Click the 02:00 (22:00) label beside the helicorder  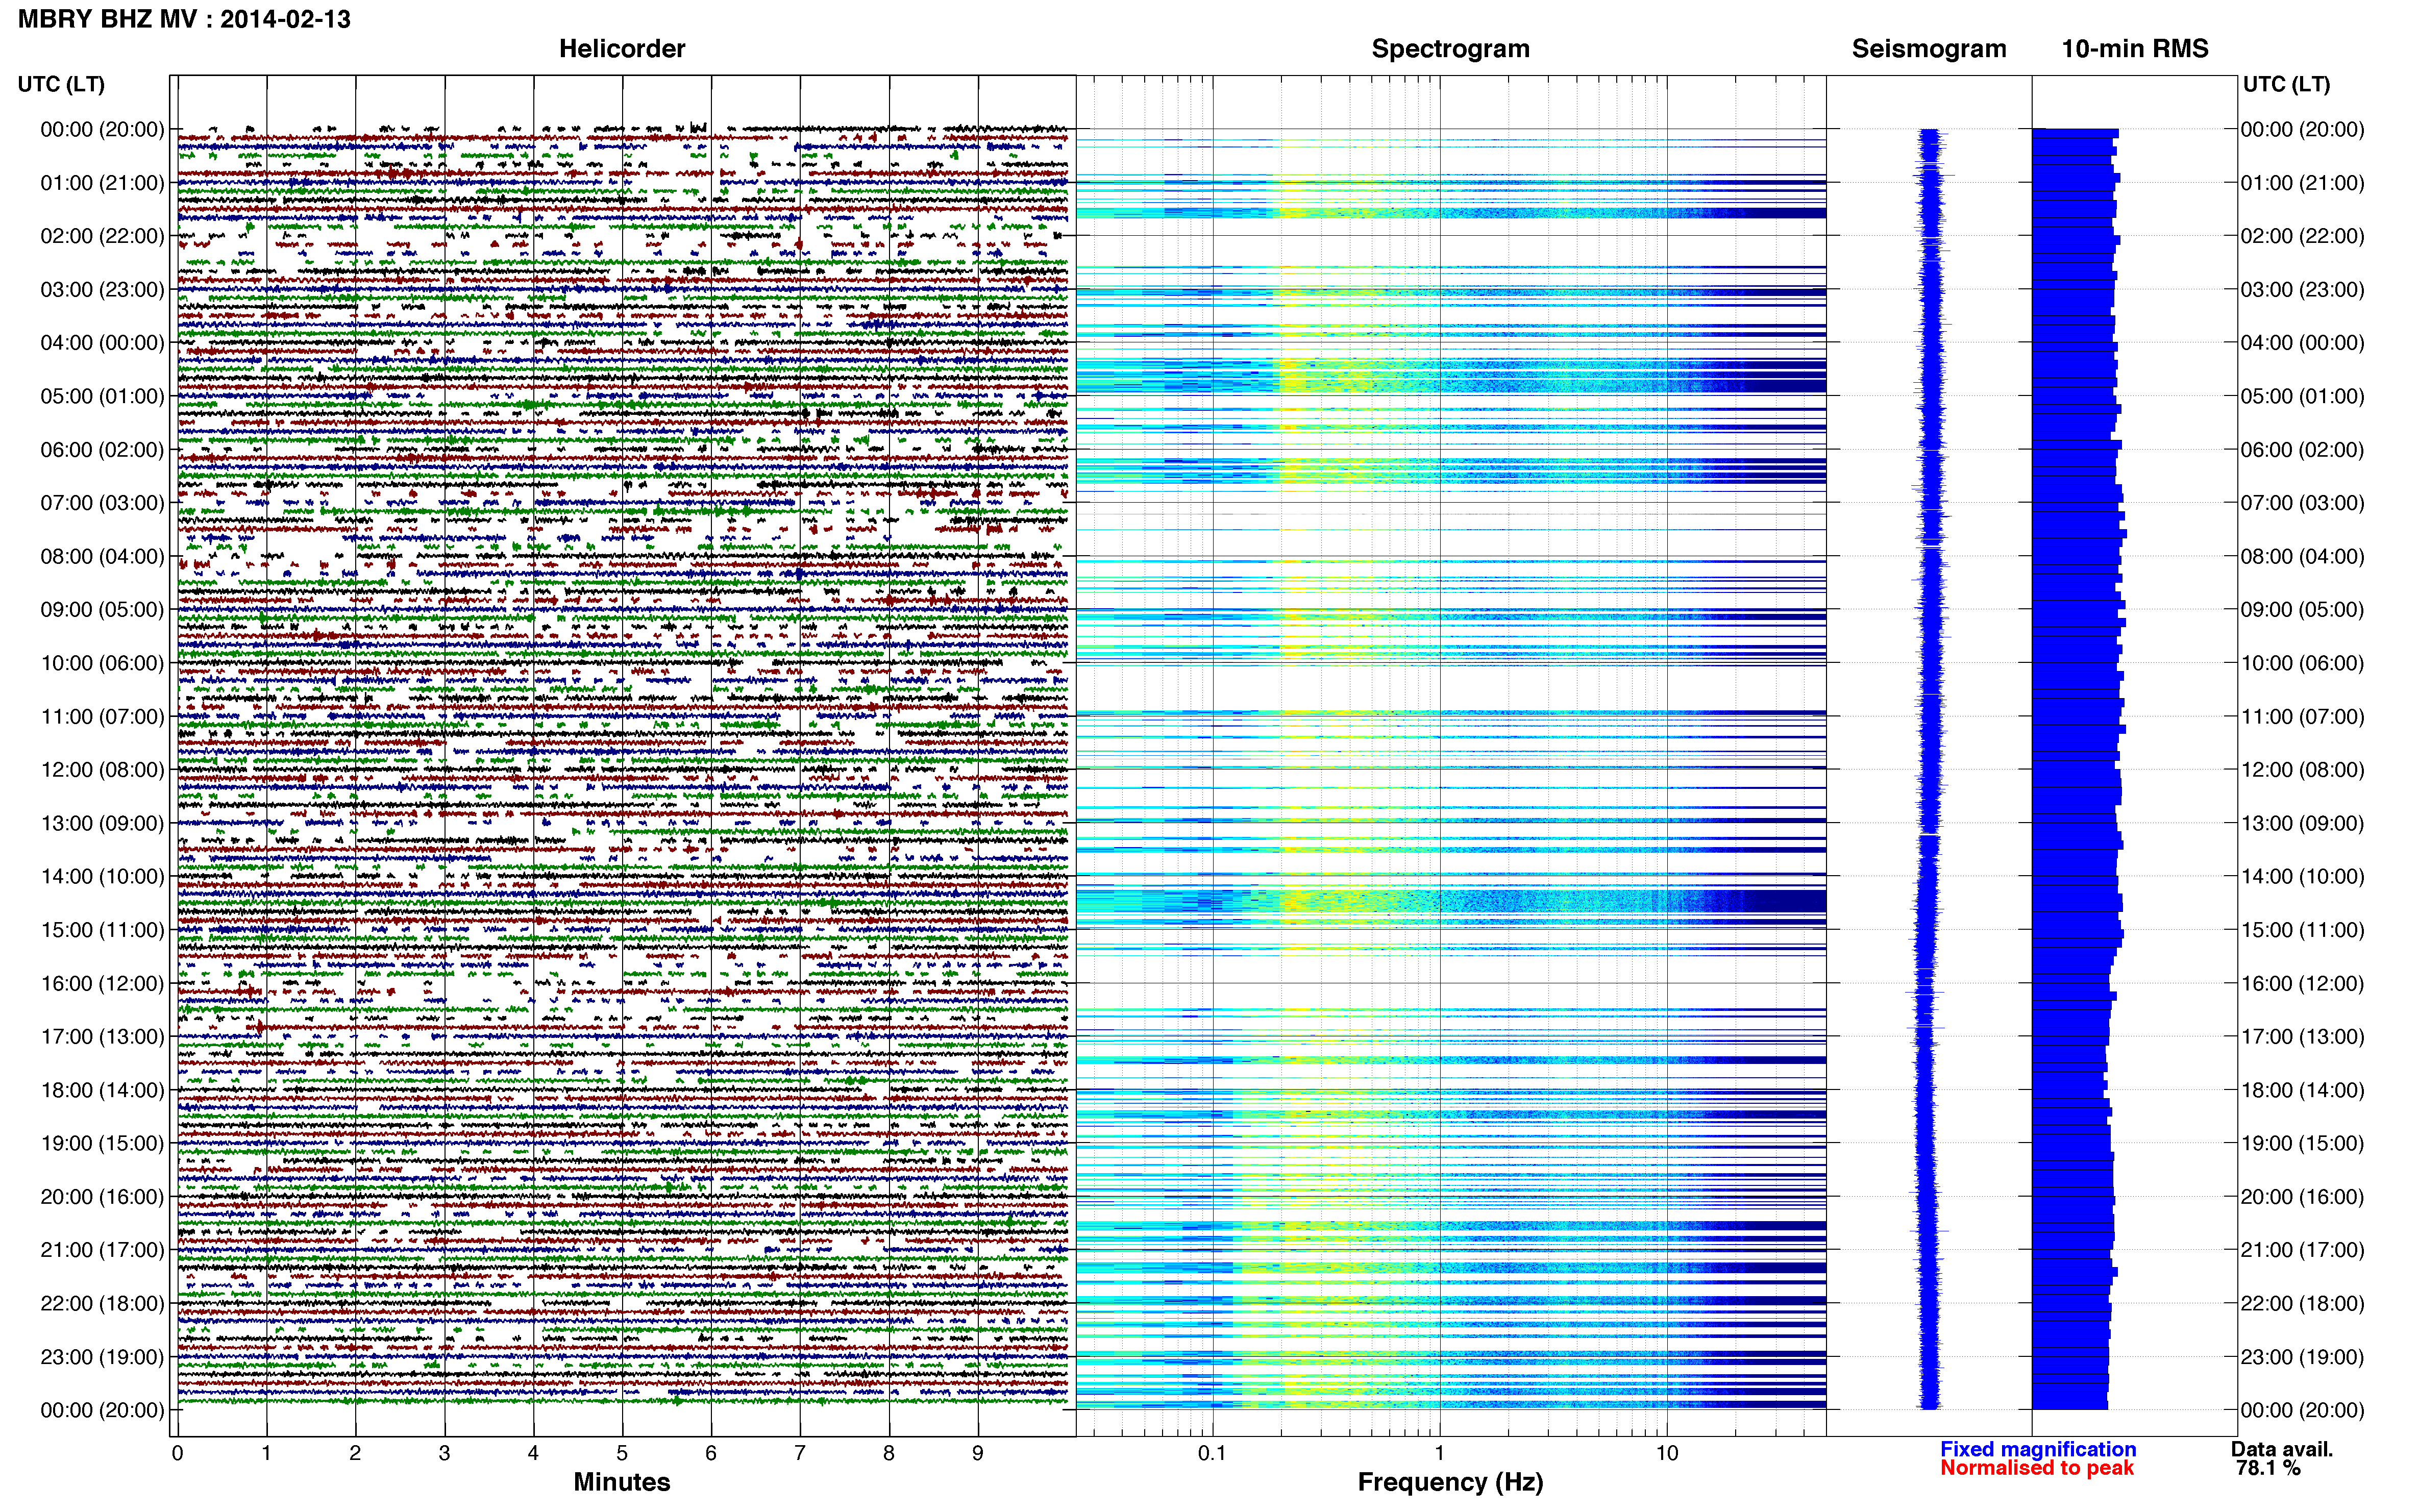102,236
